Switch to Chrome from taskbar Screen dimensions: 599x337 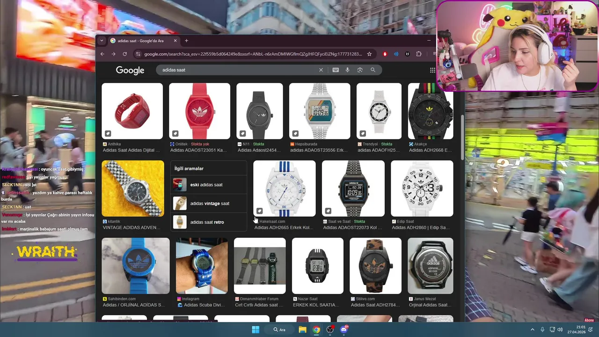317,330
